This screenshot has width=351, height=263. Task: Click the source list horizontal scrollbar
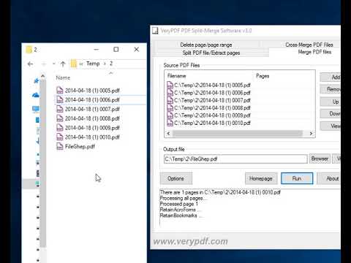(238, 134)
